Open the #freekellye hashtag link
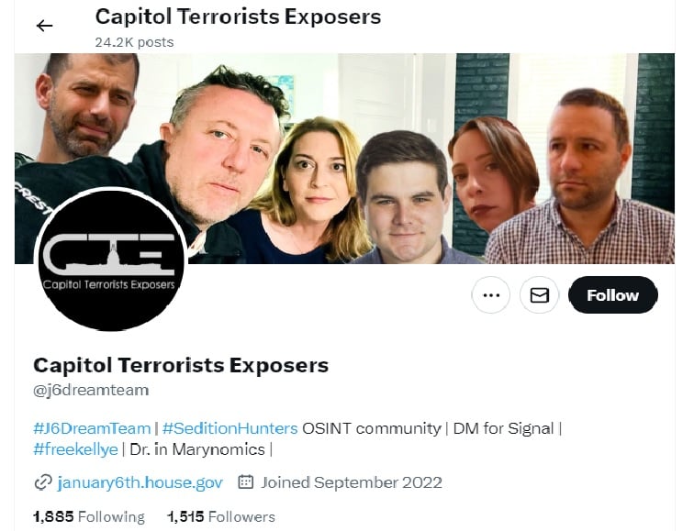The width and height of the screenshot is (694, 531). 75,449
